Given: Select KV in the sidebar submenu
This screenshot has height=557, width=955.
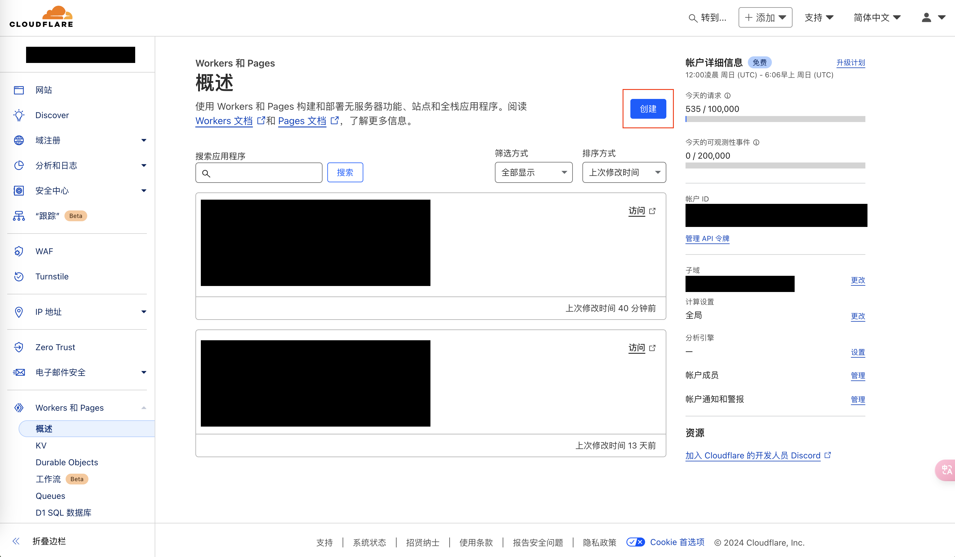Looking at the screenshot, I should click(41, 445).
